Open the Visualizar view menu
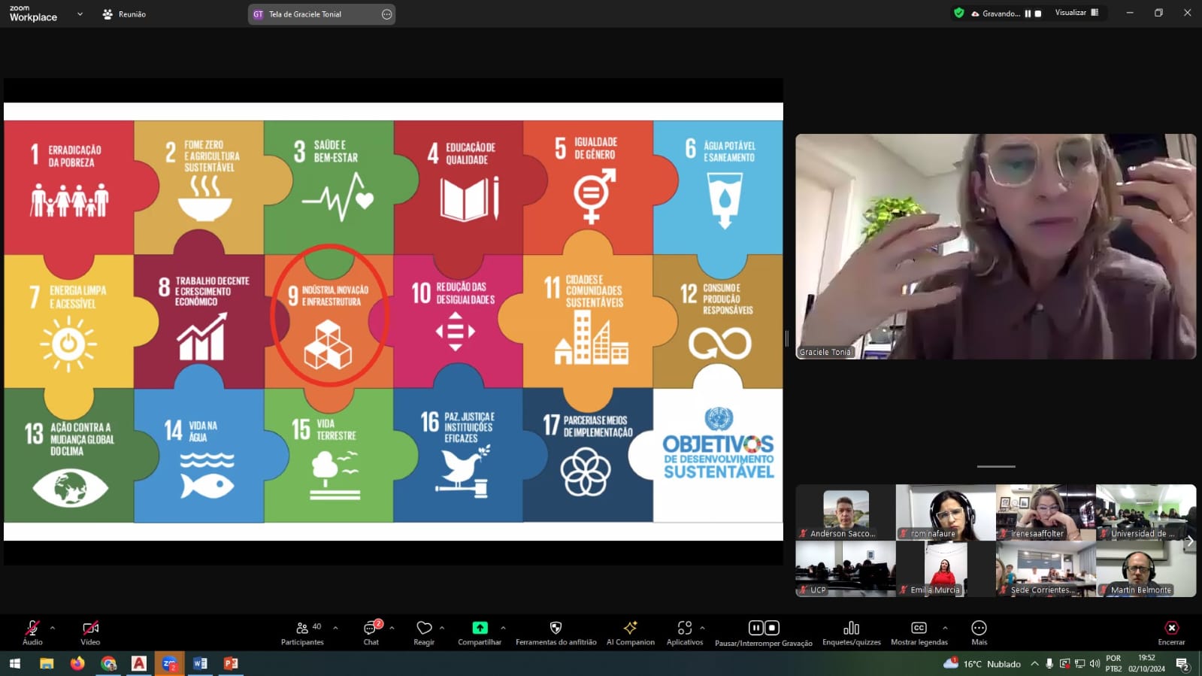Screen dimensions: 1202x676 coord(1076,13)
